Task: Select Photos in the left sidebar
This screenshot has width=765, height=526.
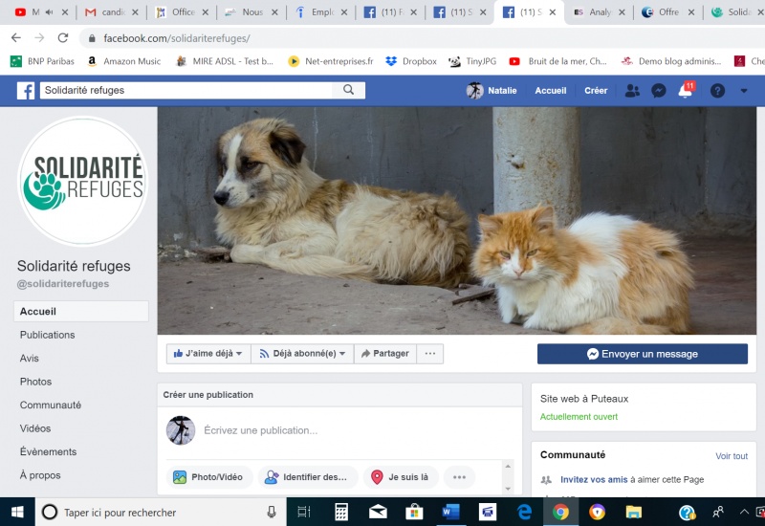Action: (x=36, y=382)
